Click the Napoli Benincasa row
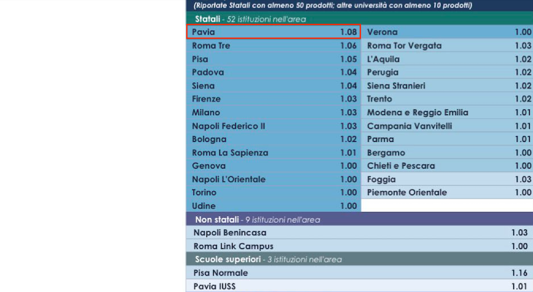 pyautogui.click(x=360, y=232)
